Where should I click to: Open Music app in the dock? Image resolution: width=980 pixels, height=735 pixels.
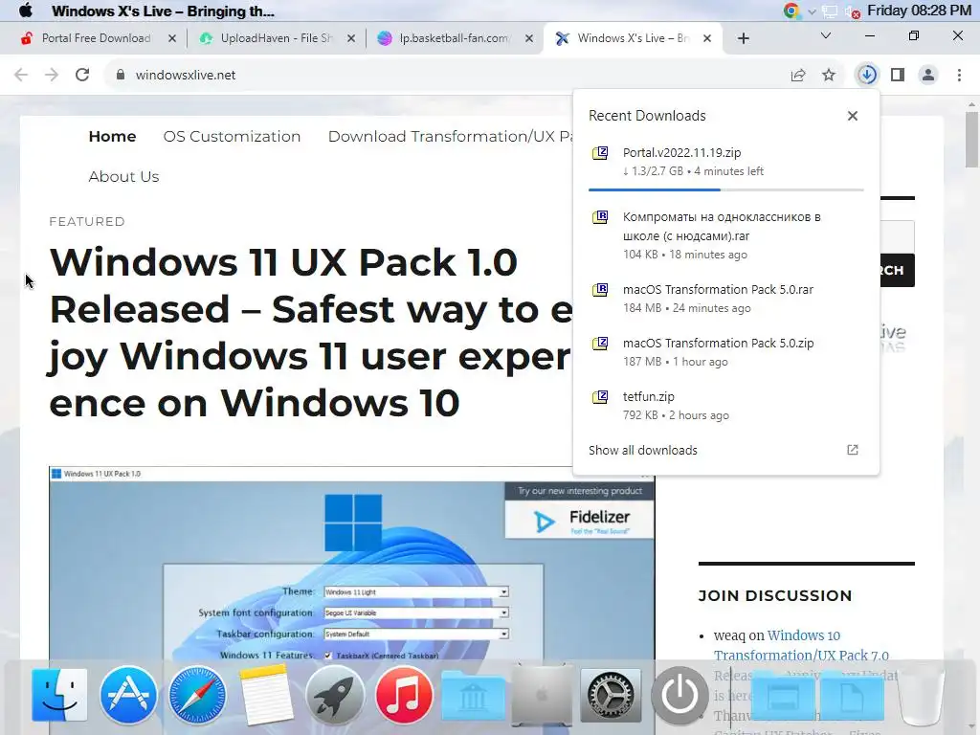[x=404, y=695]
